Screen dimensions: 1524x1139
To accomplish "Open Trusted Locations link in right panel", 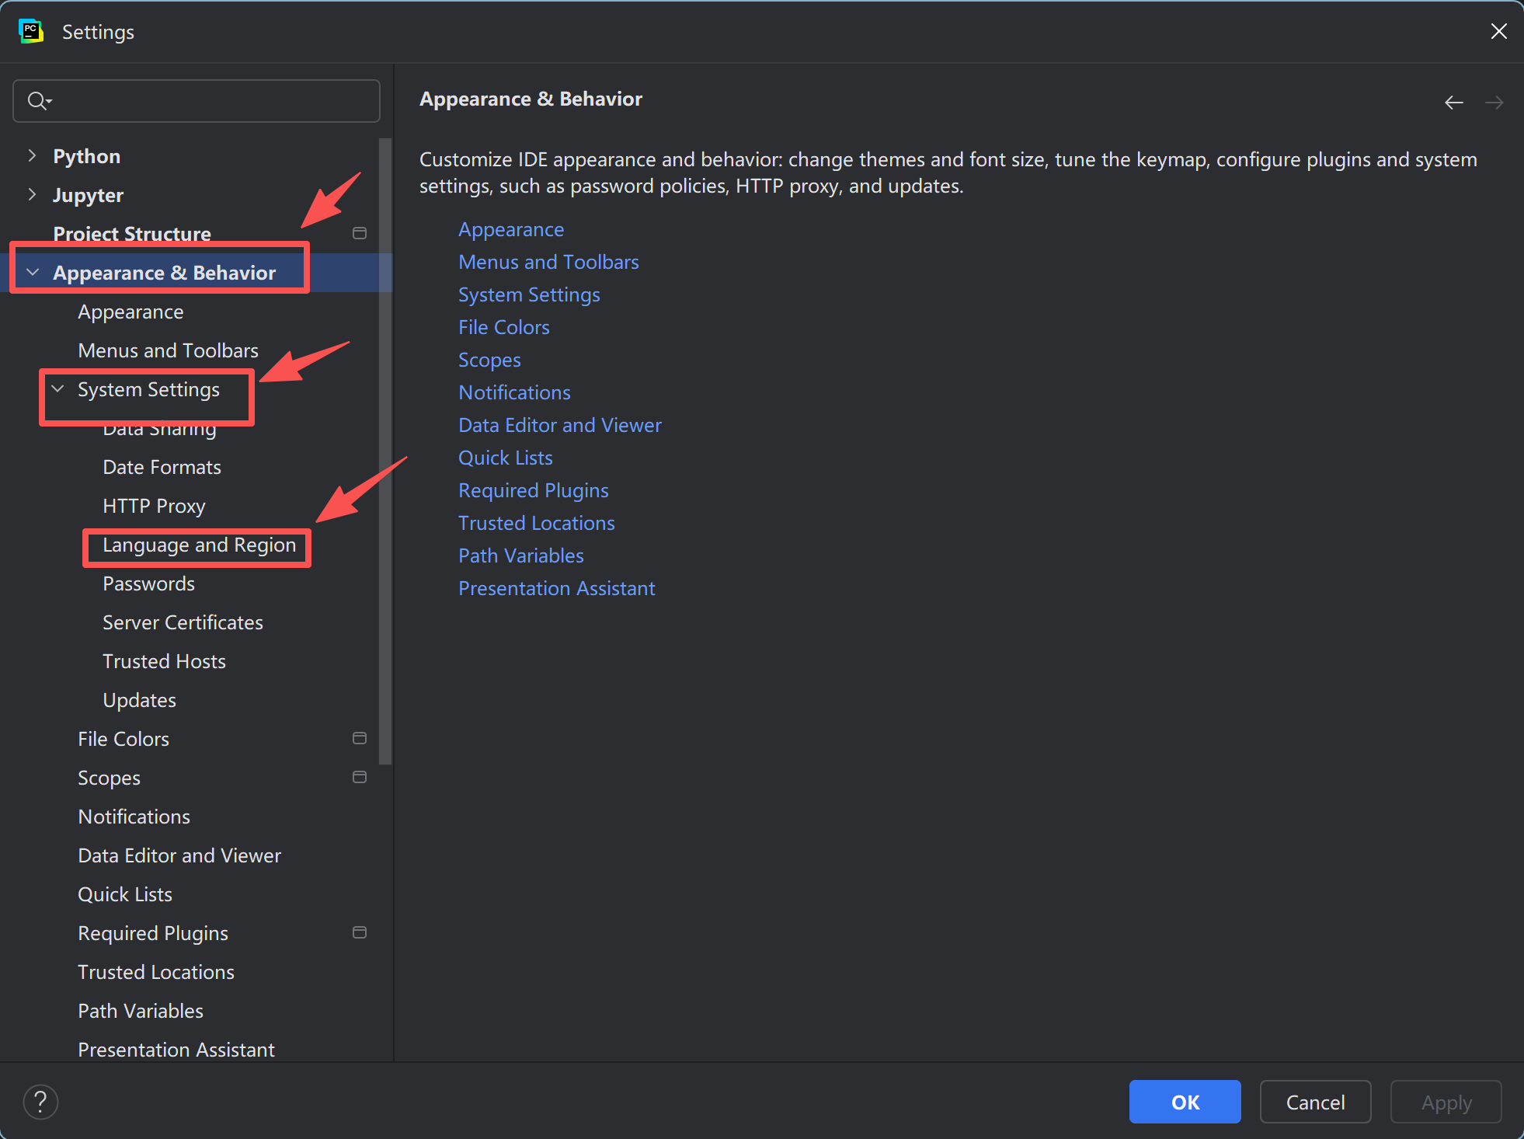I will 536,523.
